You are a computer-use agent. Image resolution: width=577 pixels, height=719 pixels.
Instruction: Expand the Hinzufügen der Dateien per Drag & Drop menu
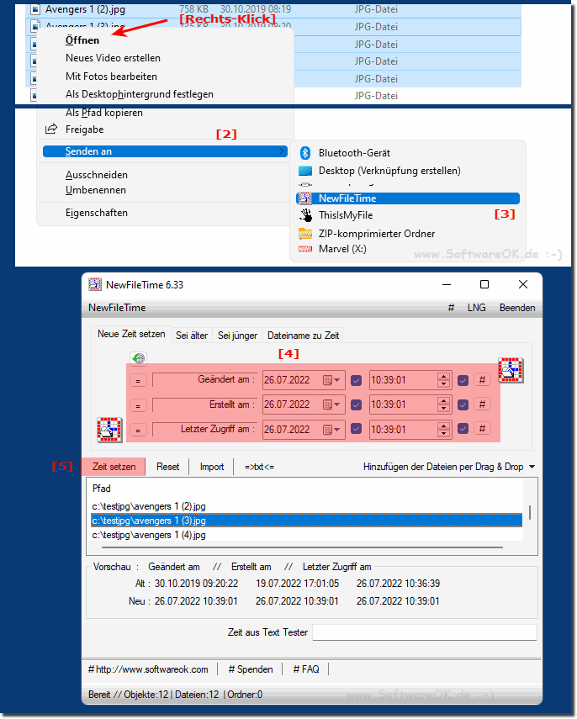click(532, 467)
